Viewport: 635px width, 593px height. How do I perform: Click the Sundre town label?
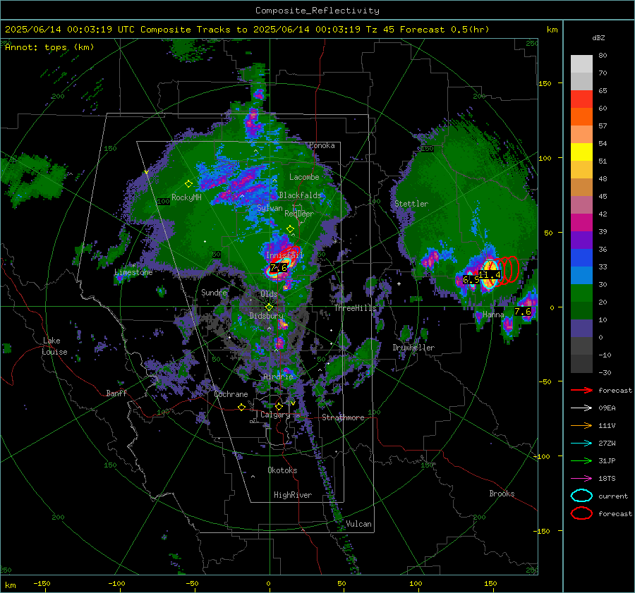(x=214, y=292)
